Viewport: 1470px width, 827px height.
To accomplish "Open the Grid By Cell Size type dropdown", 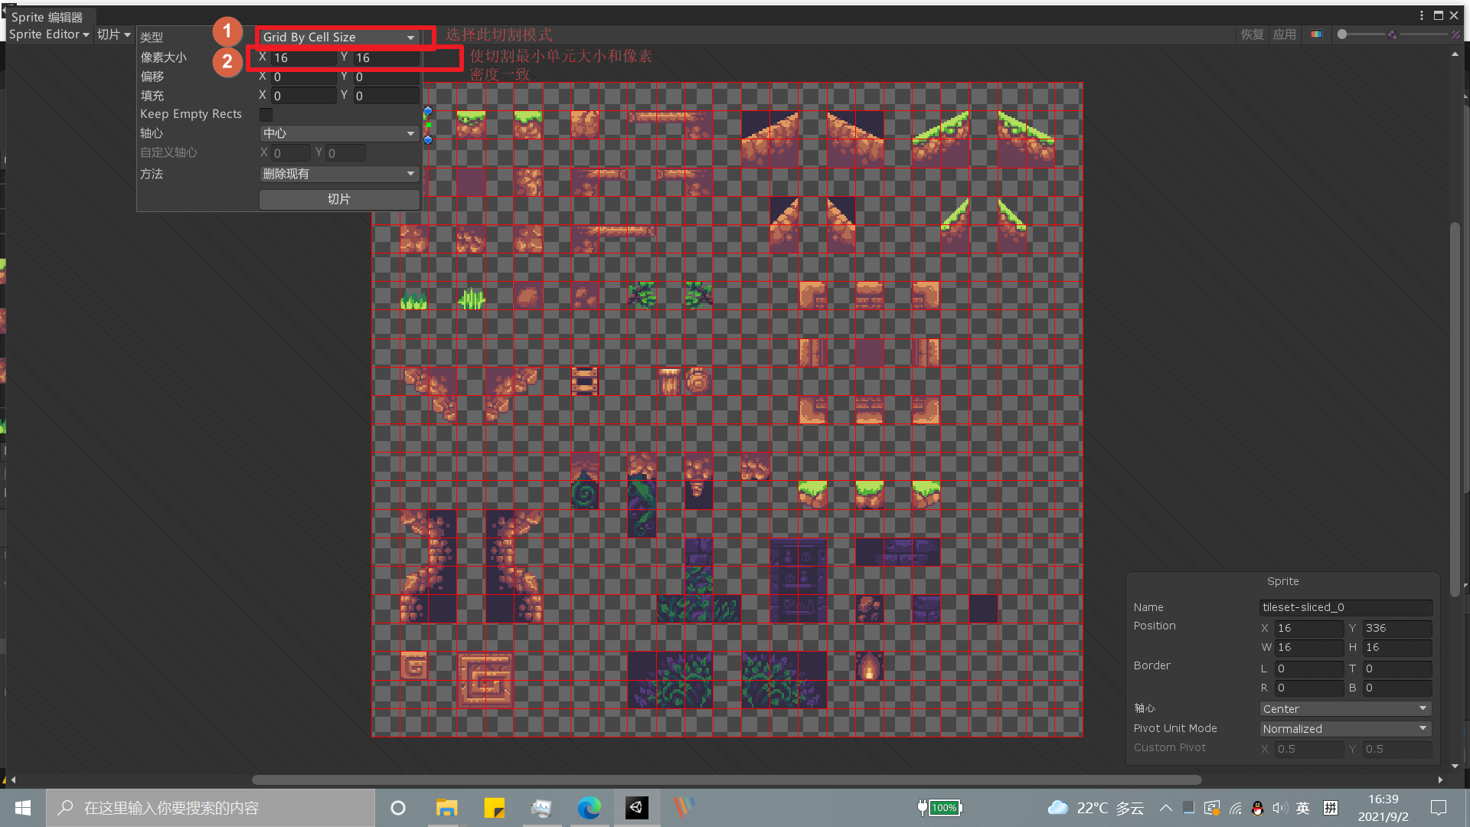I will pyautogui.click(x=339, y=37).
